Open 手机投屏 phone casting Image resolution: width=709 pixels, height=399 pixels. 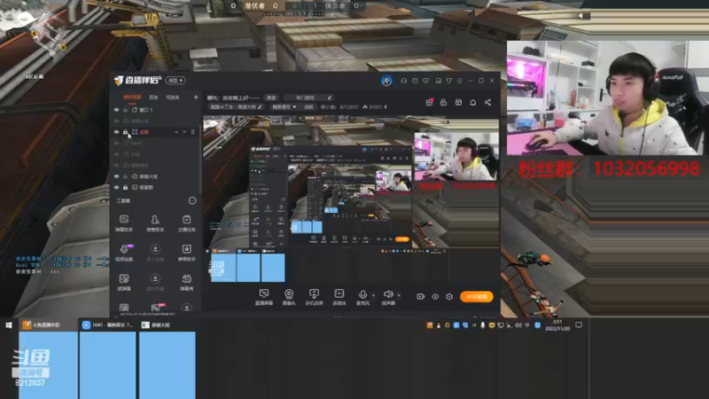(x=314, y=297)
